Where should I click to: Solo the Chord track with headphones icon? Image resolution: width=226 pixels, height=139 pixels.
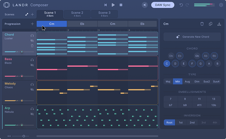click(32, 35)
